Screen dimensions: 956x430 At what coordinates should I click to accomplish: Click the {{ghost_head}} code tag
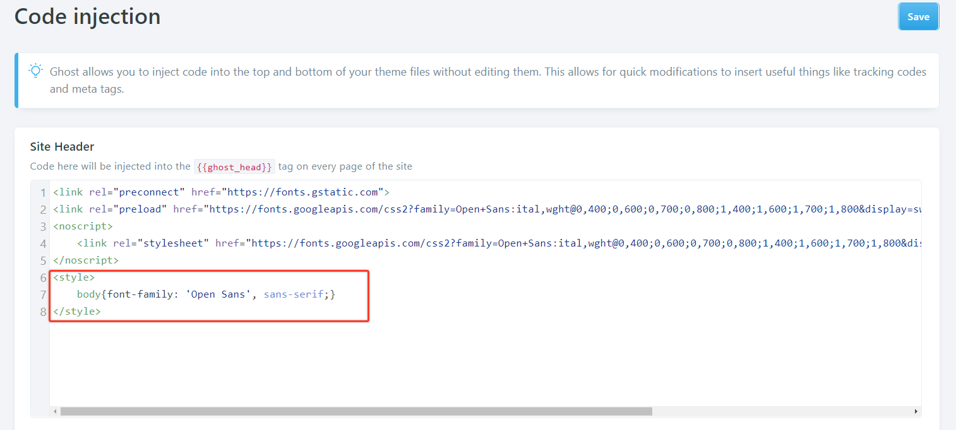tap(234, 167)
